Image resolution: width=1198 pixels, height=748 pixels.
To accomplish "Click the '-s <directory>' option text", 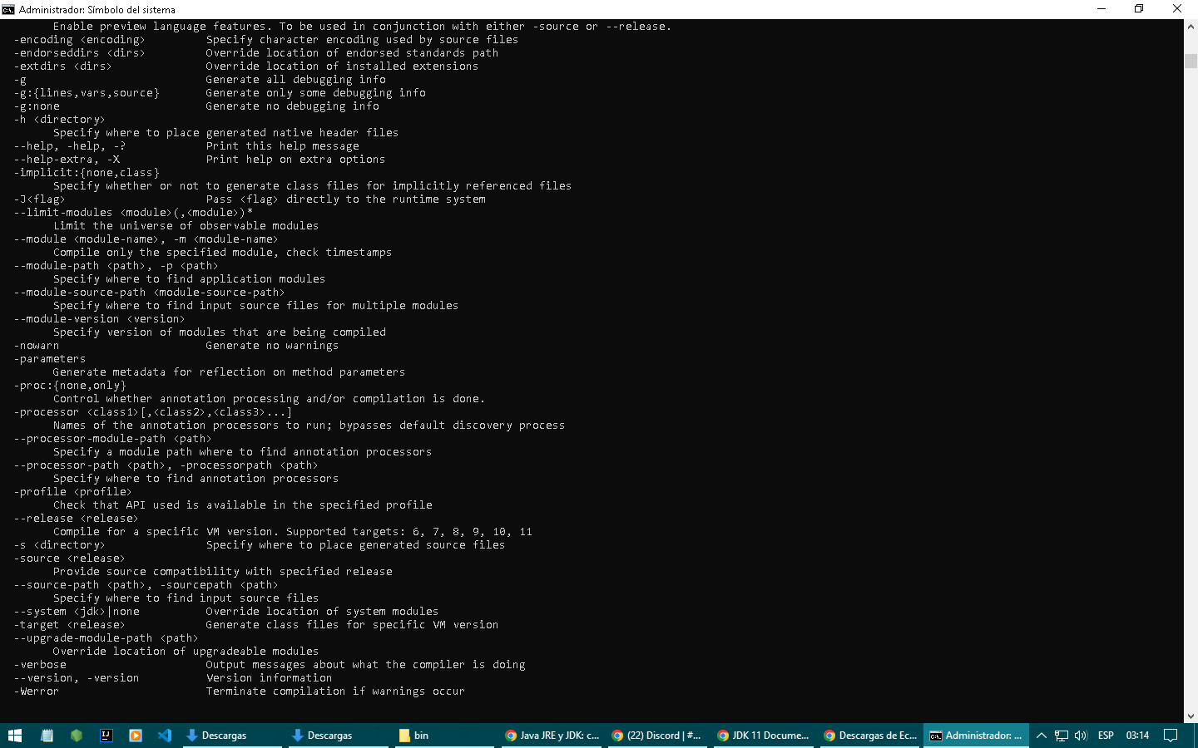I will 60,545.
